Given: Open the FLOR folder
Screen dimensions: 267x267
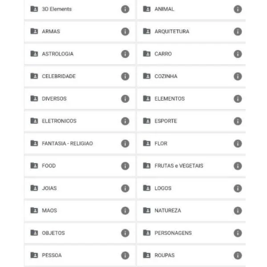Looking at the screenshot, I should [x=191, y=143].
